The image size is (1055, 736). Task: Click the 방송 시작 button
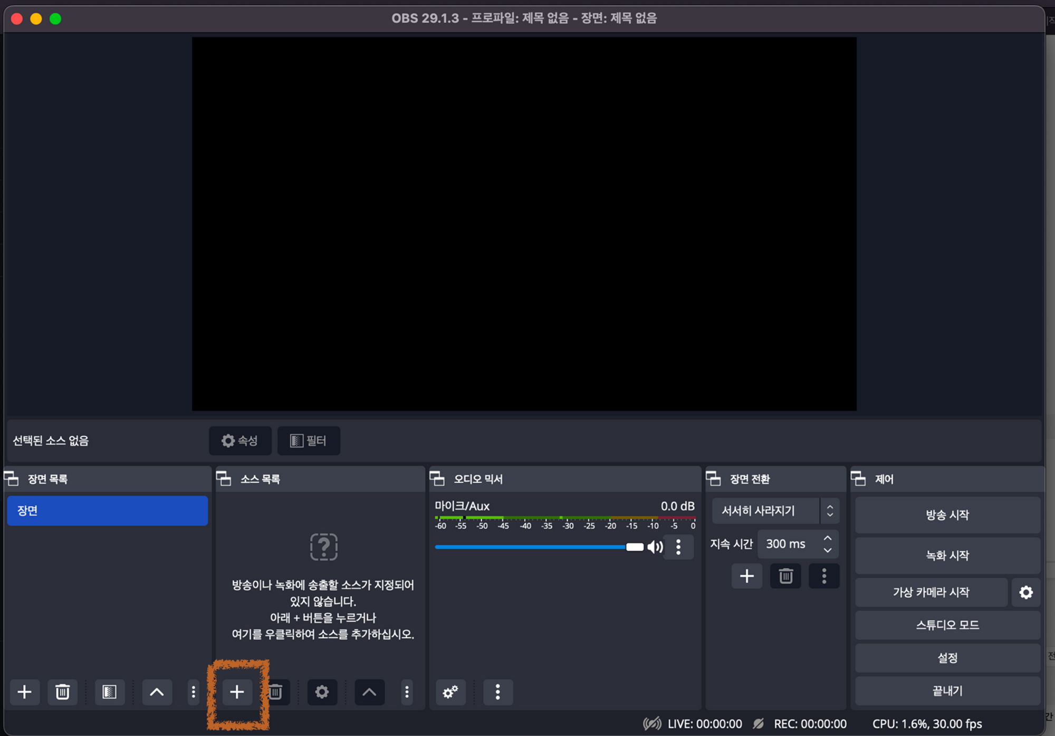947,515
